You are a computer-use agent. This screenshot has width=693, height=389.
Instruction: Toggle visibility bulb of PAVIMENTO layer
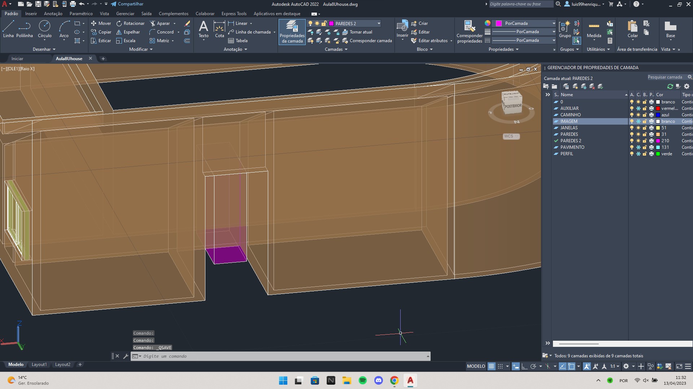(632, 147)
